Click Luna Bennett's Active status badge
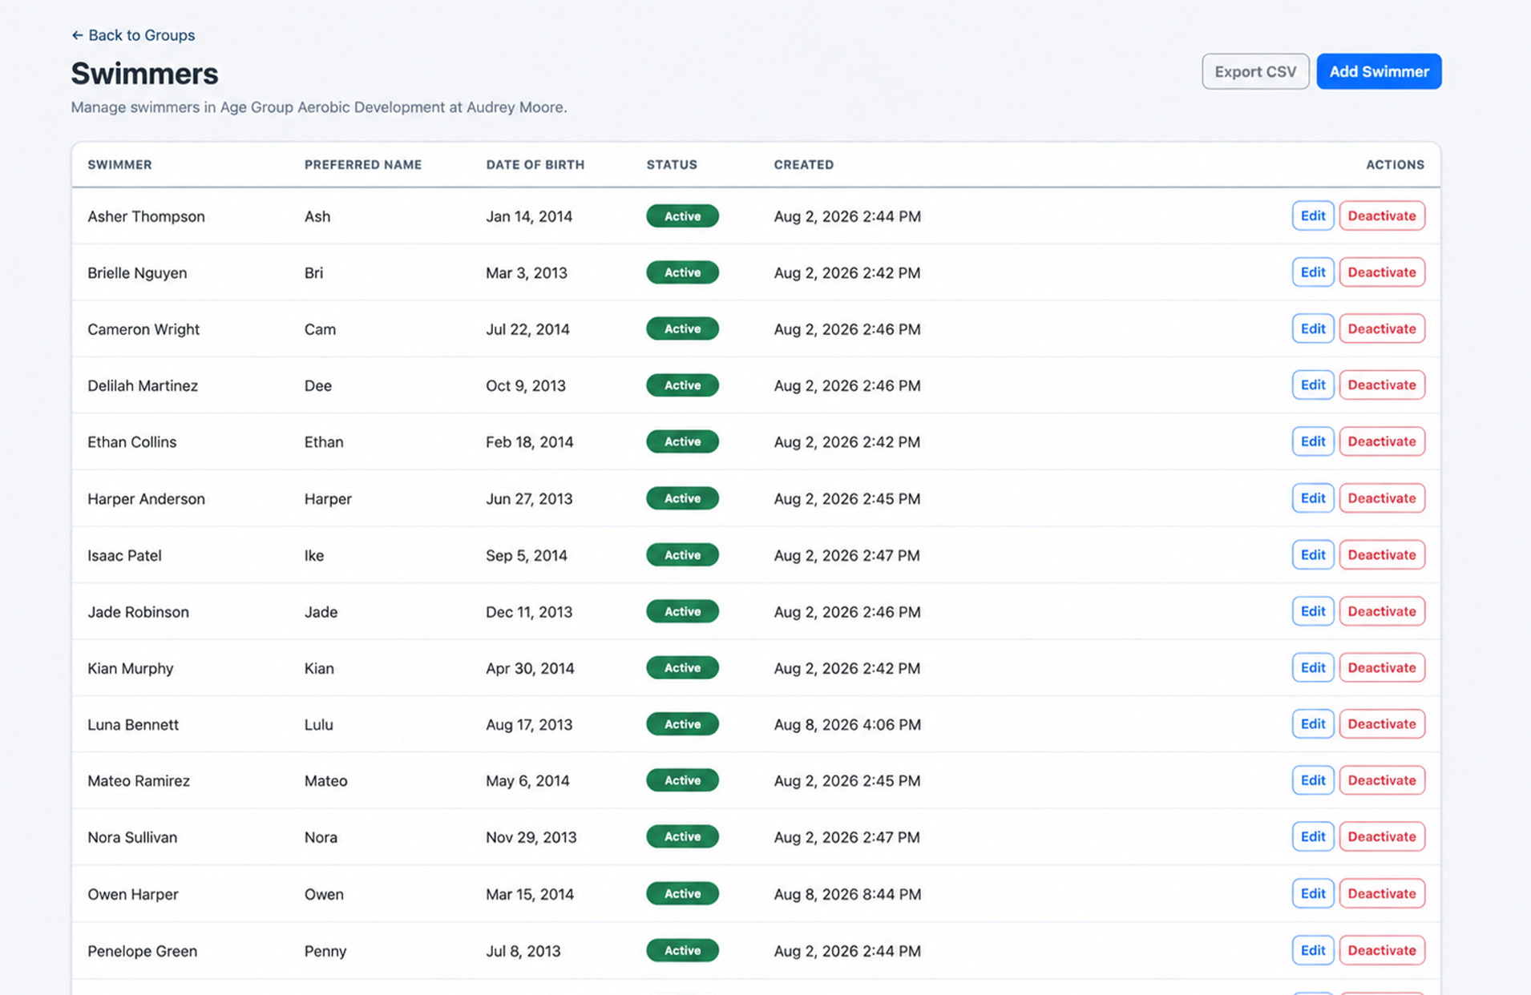This screenshot has width=1531, height=995. click(x=682, y=724)
